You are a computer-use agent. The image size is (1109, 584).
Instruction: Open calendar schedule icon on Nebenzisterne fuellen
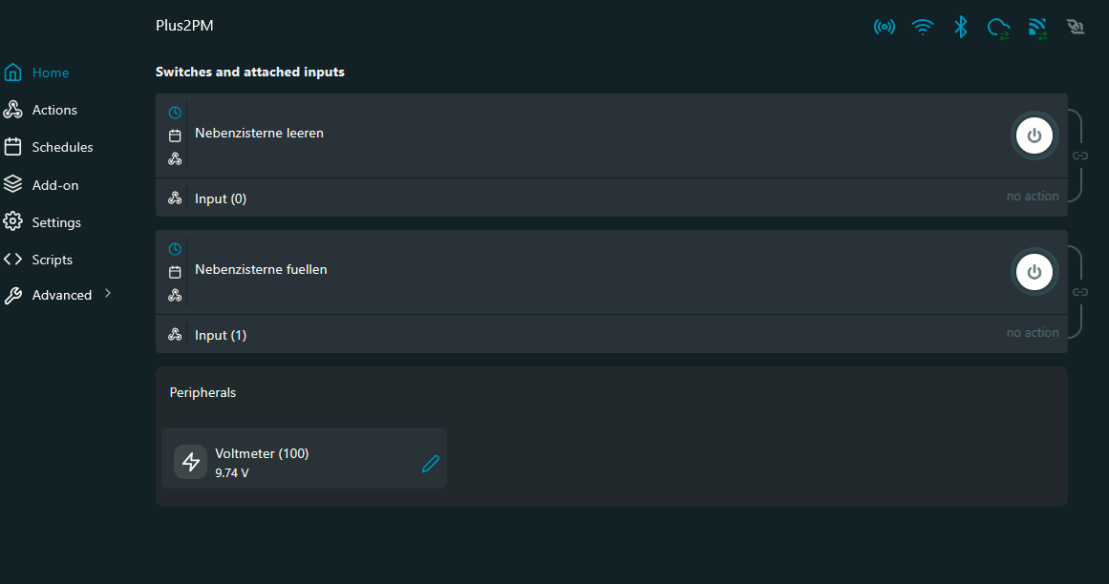[x=175, y=272]
